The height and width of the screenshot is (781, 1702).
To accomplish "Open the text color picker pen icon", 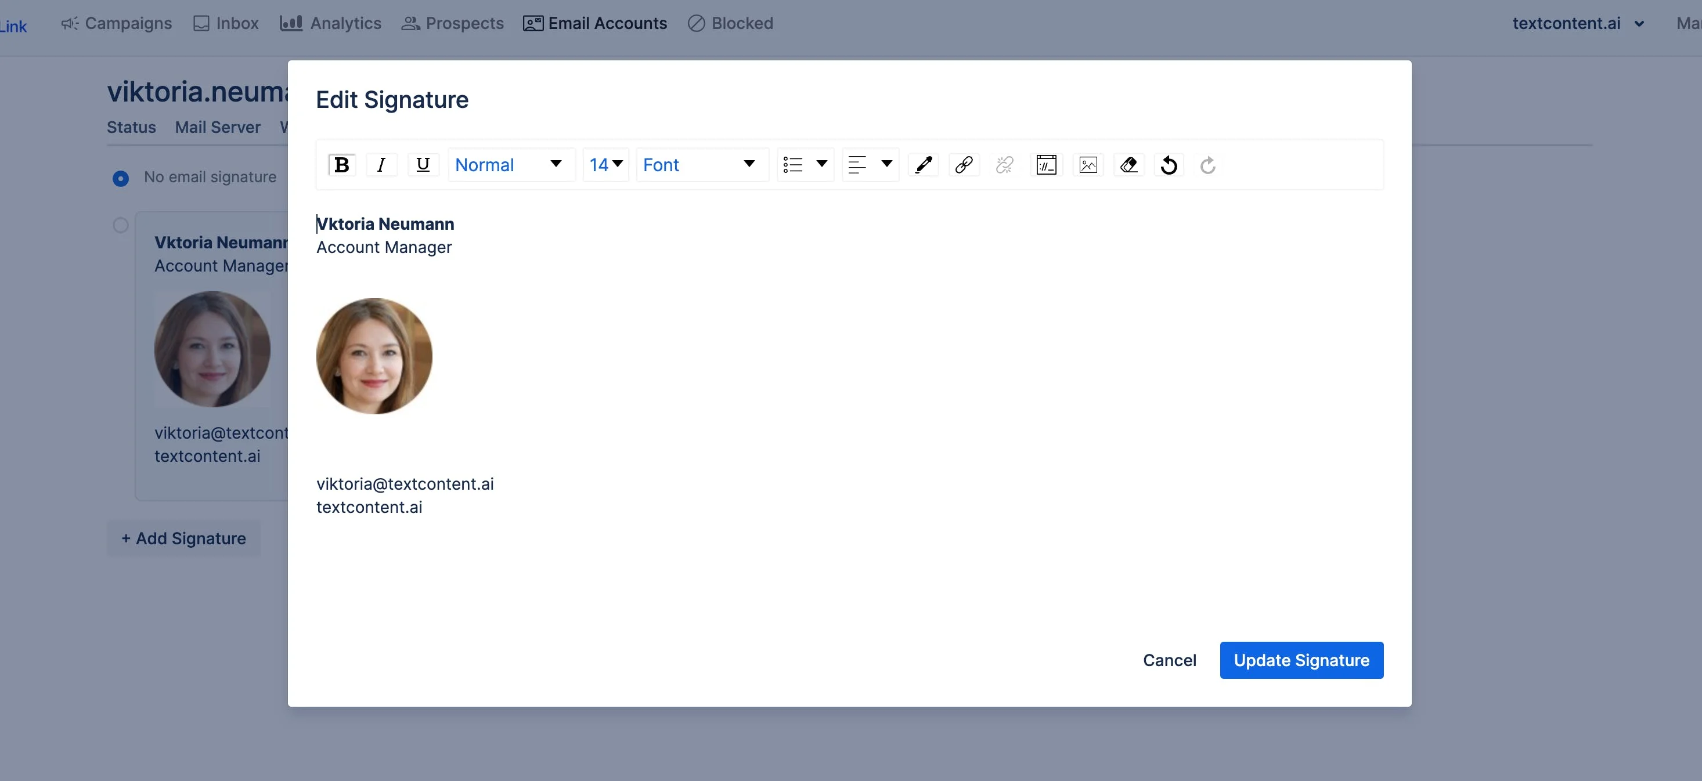I will point(923,164).
